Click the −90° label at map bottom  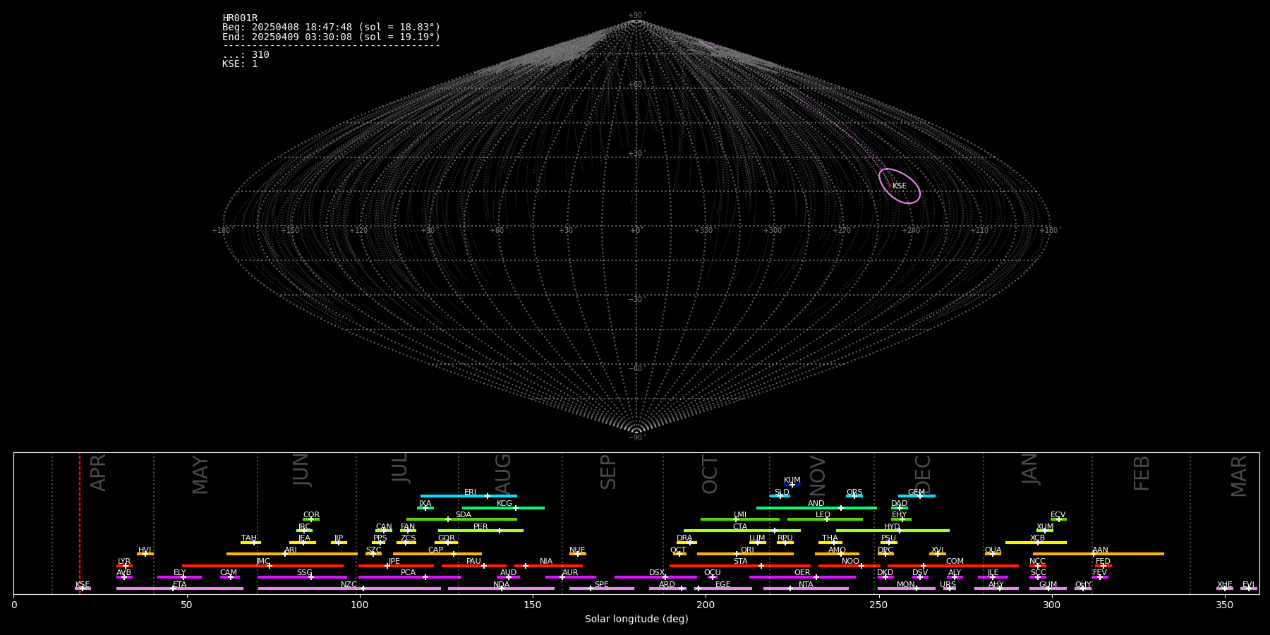pos(636,438)
